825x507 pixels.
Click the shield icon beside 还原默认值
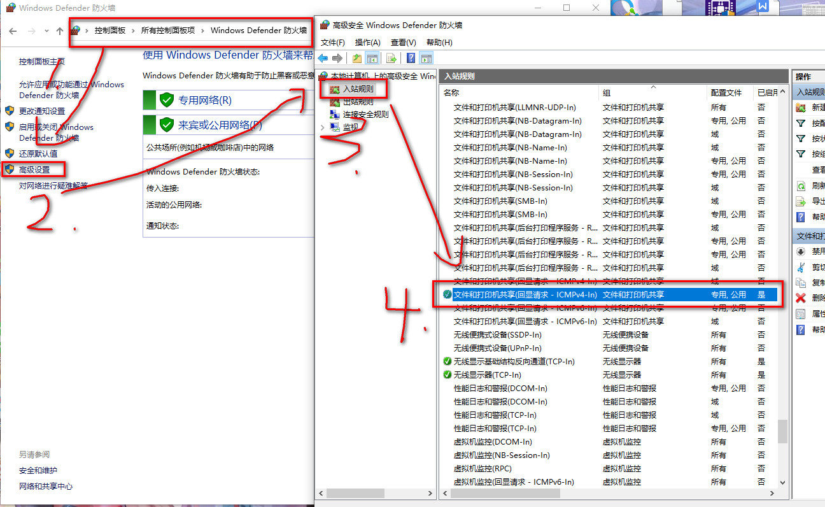click(9, 154)
